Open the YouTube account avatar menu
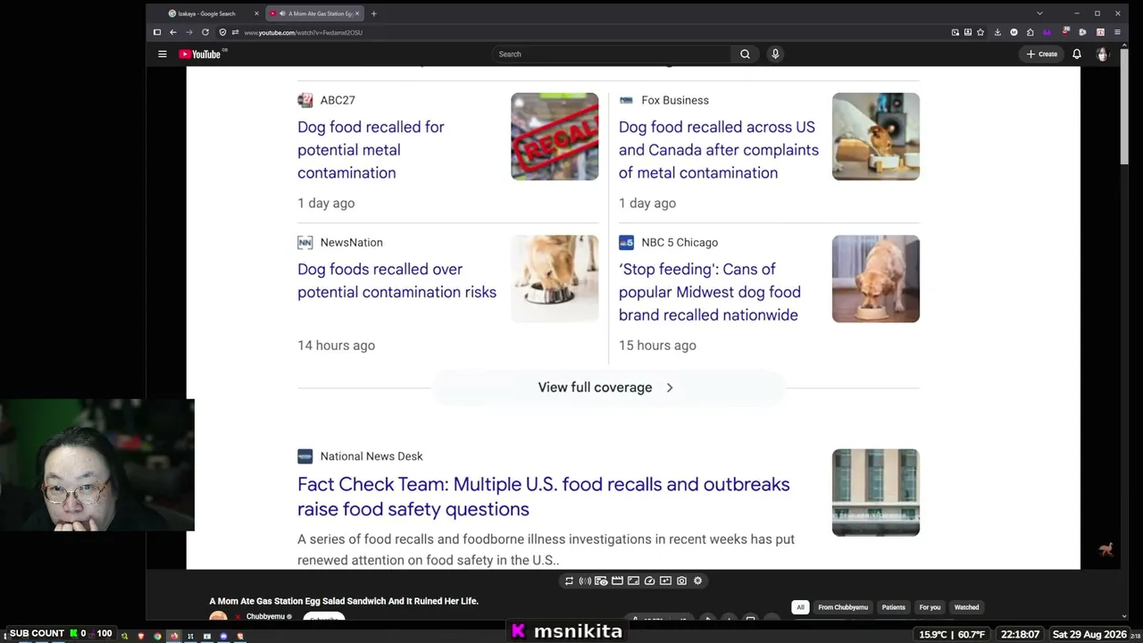Screen dimensions: 1143x643 pos(1103,54)
